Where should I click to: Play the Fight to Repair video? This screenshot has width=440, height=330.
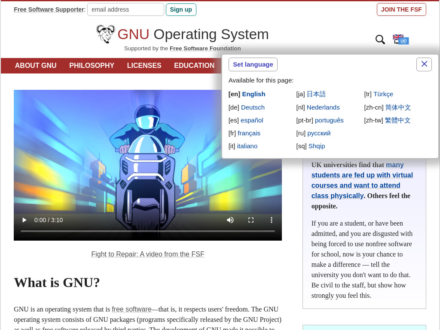pos(24,220)
